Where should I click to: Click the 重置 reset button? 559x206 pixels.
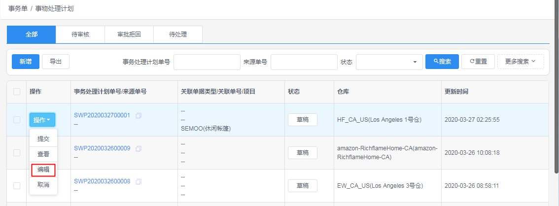tap(478, 61)
